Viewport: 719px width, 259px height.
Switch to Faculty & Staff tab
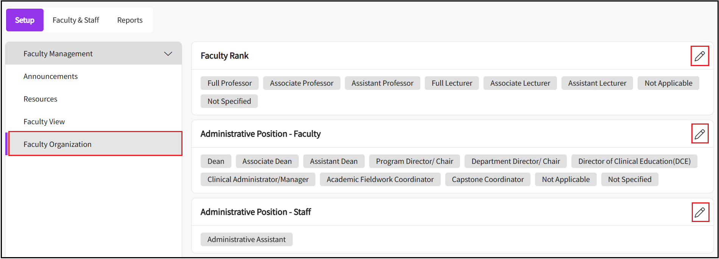(76, 20)
